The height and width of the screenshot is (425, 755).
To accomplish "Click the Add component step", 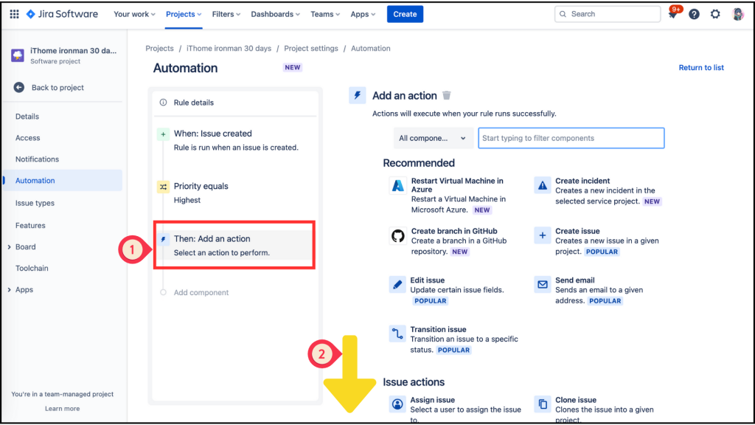I will coord(201,292).
